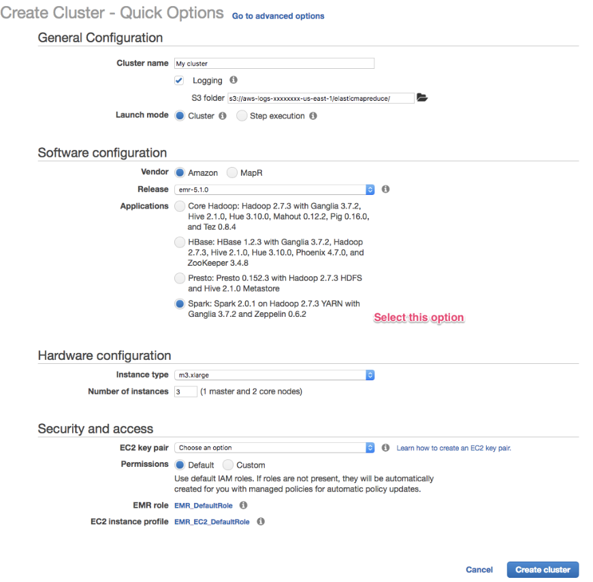Image resolution: width=593 pixels, height=582 pixels.
Task: Open the EC2 key pair dropdown
Action: 274,448
